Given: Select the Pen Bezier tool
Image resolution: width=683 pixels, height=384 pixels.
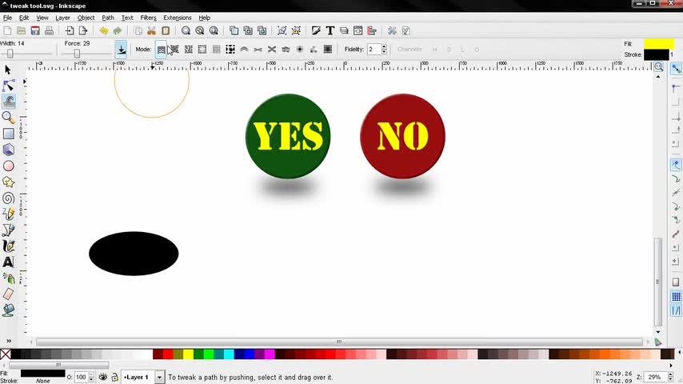Looking at the screenshot, I should (x=8, y=230).
